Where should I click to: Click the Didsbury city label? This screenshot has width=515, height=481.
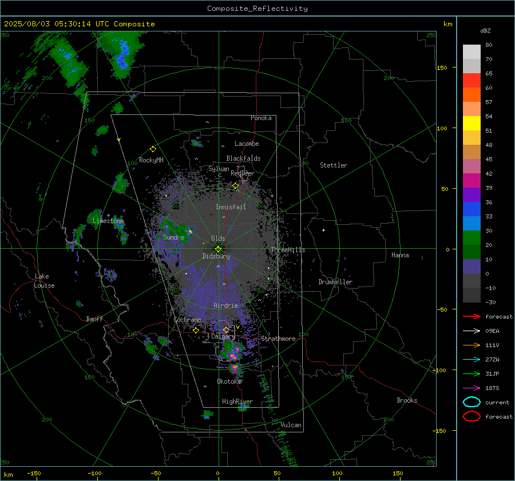click(x=216, y=256)
